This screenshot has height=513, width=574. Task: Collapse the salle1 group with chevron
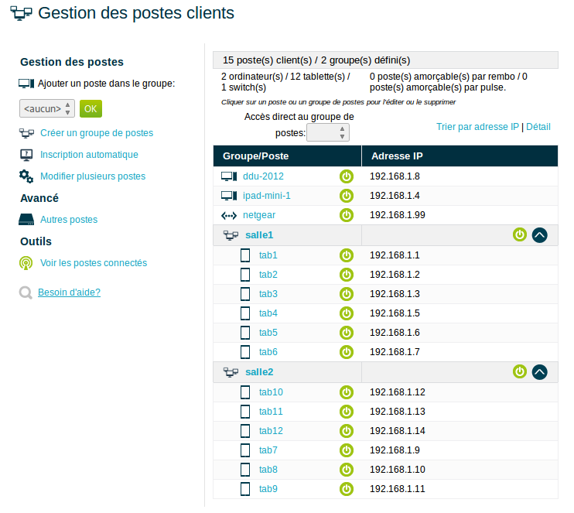(540, 235)
